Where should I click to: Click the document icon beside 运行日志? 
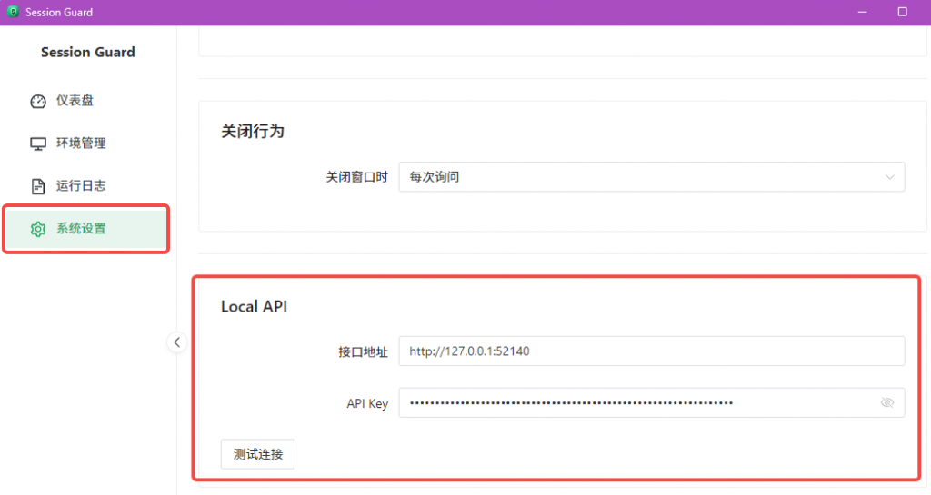coord(38,186)
